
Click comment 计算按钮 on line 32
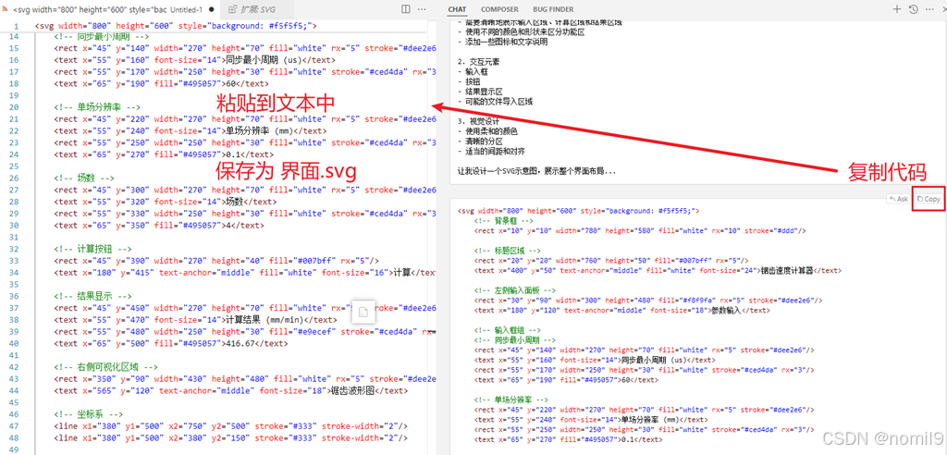[92, 249]
